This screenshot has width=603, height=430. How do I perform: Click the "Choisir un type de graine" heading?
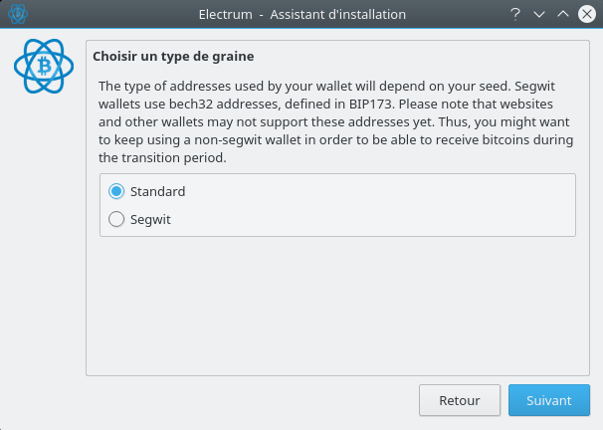(173, 57)
